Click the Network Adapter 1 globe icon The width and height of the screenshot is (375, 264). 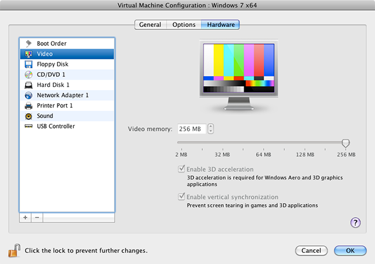[29, 96]
